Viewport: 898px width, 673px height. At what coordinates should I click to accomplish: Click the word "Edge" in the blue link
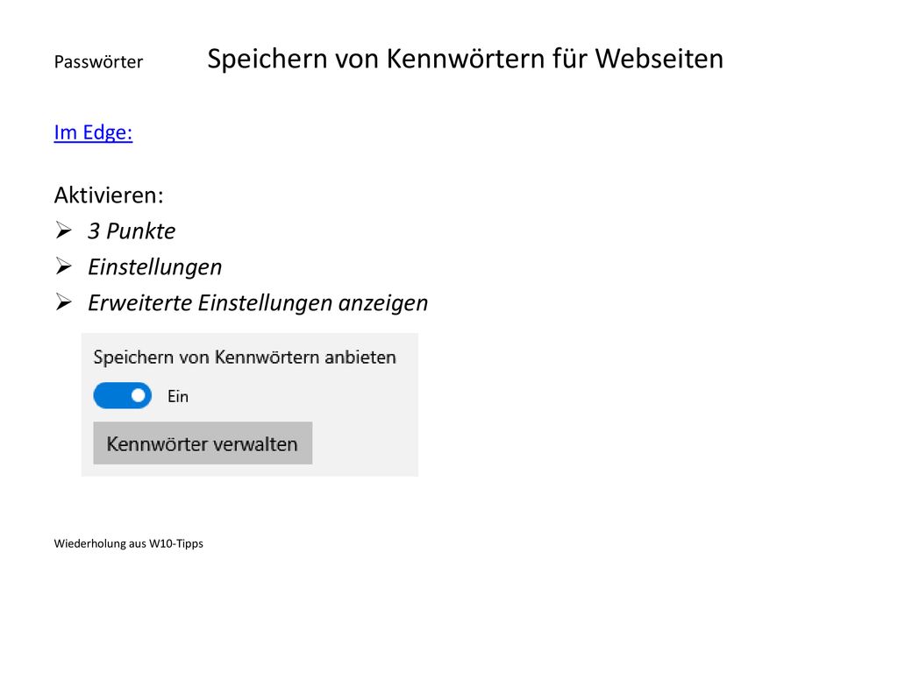(x=106, y=133)
